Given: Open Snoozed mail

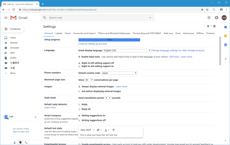Looking at the screenshot, I should (x=15, y=48).
